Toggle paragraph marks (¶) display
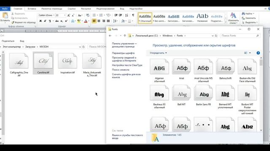Screen dimensions: 270x151 tap(133, 16)
